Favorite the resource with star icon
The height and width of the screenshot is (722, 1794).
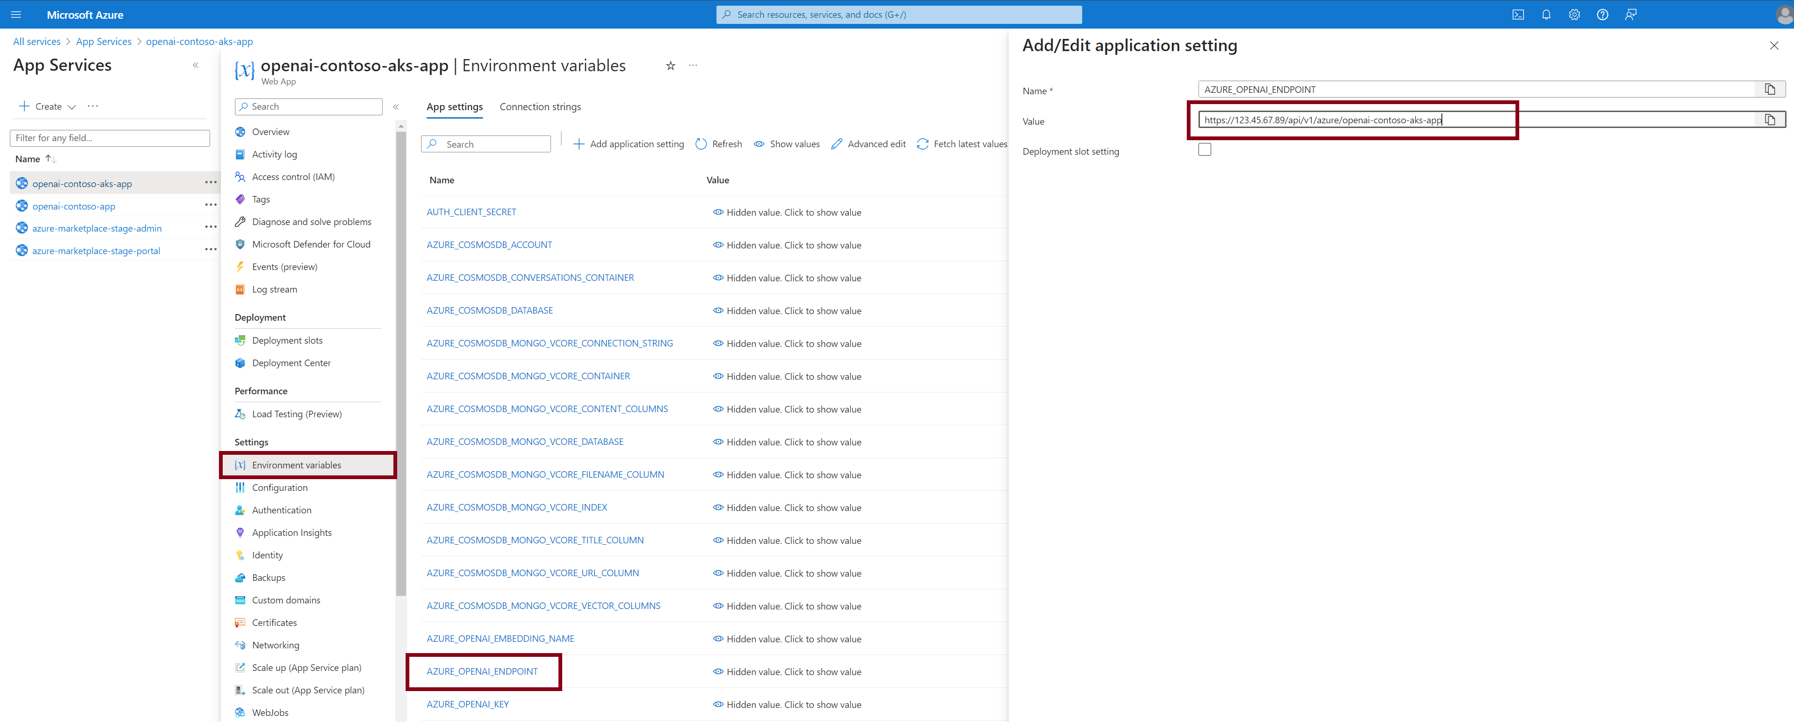[x=671, y=66]
